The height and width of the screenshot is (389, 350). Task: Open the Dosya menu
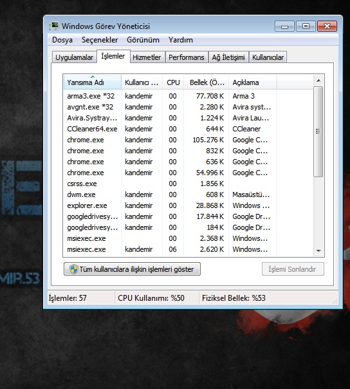62,40
